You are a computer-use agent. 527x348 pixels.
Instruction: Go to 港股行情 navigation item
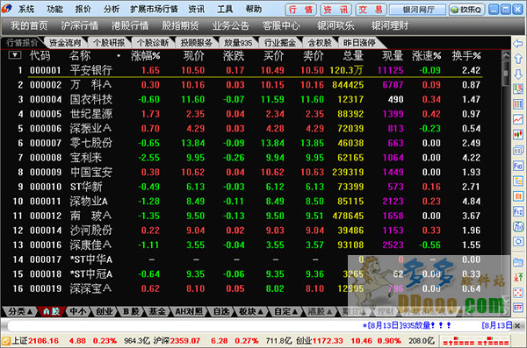130,25
